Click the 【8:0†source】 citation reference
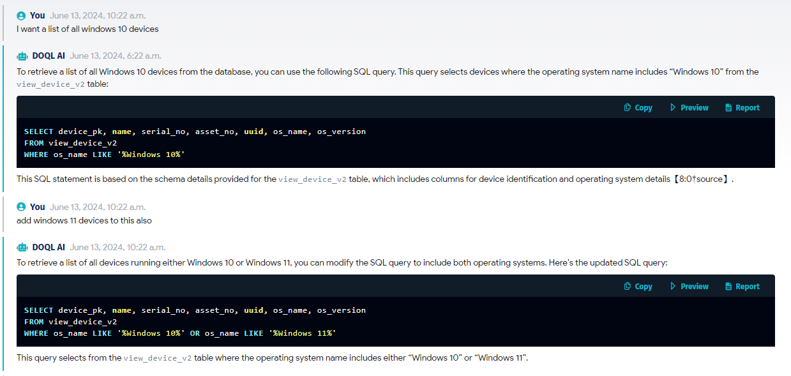Screen dimensions: 791x376 701,179
